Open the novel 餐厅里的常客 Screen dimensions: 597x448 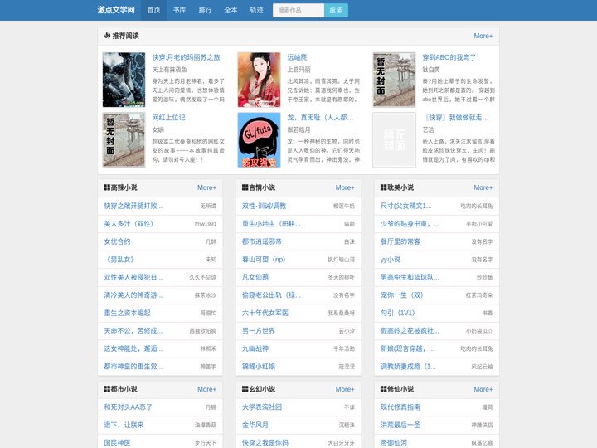point(400,241)
